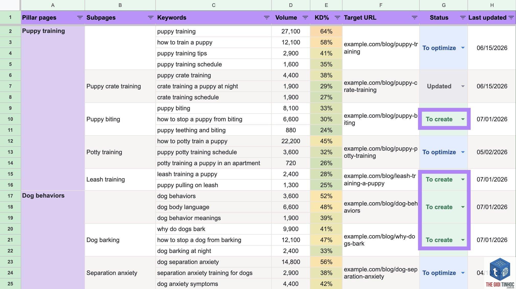Image resolution: width=516 pixels, height=289 pixels.
Task: Open the filter icon for KD% column
Action: point(337,18)
